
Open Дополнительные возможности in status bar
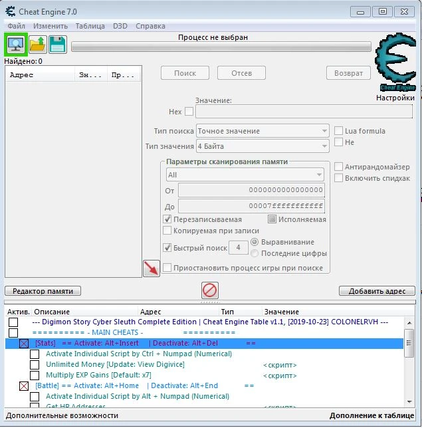(62, 415)
